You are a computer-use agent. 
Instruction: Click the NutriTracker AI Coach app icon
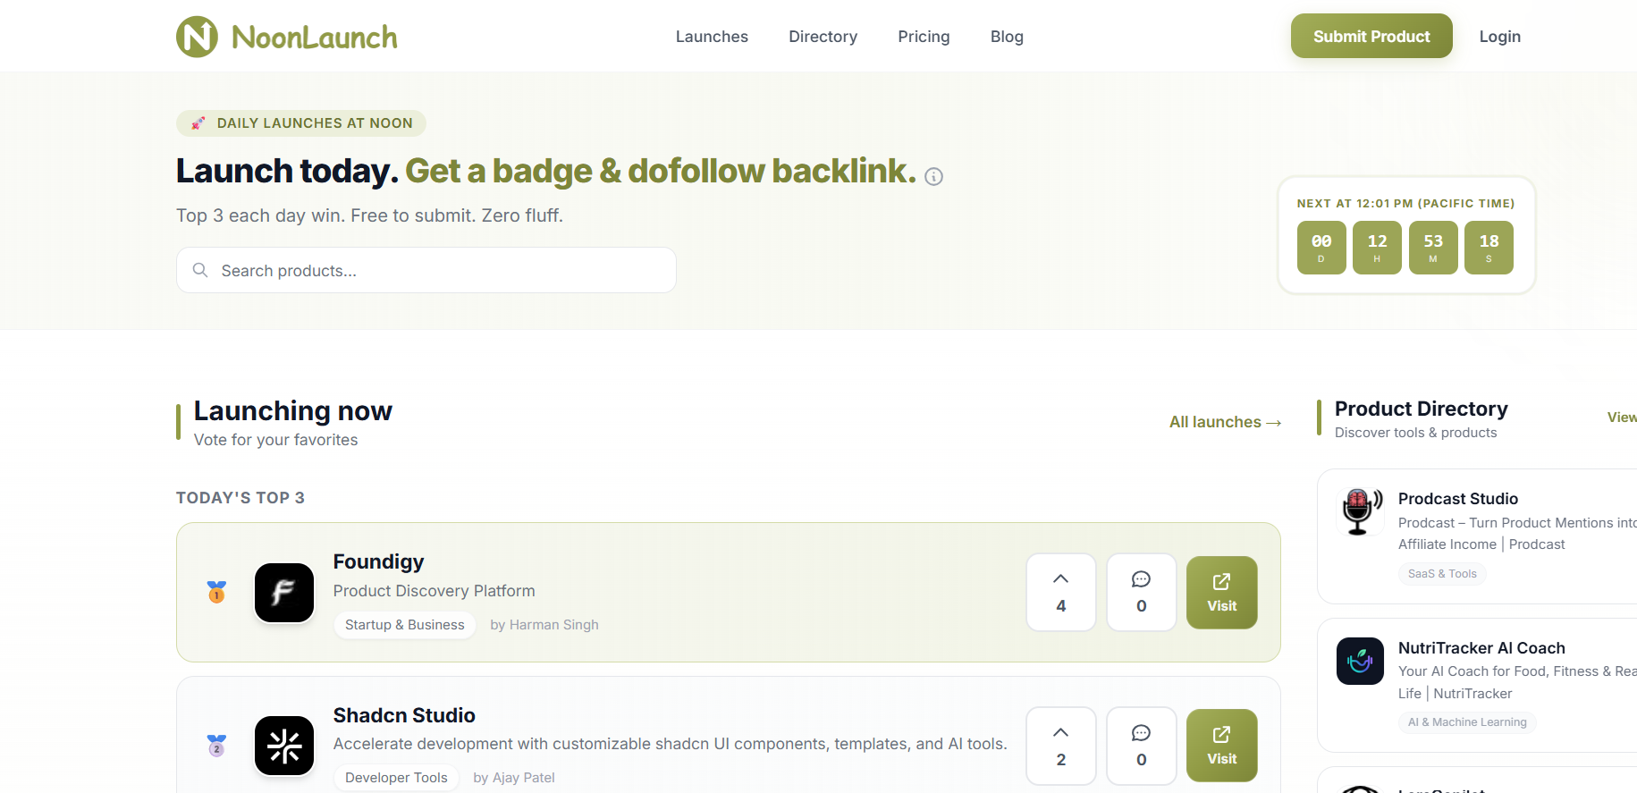tap(1360, 661)
